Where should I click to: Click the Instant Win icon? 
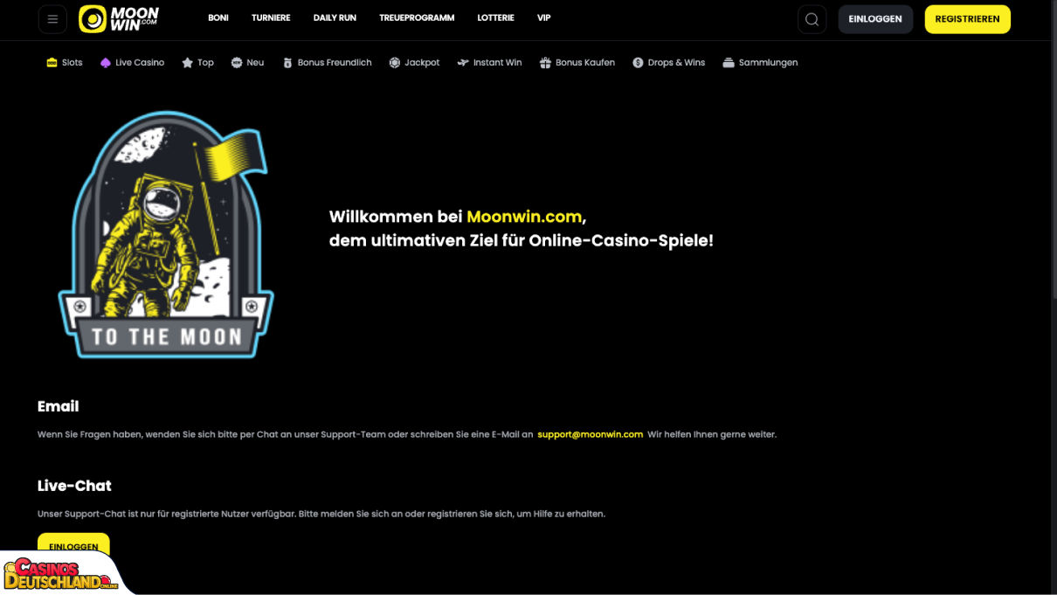point(463,63)
